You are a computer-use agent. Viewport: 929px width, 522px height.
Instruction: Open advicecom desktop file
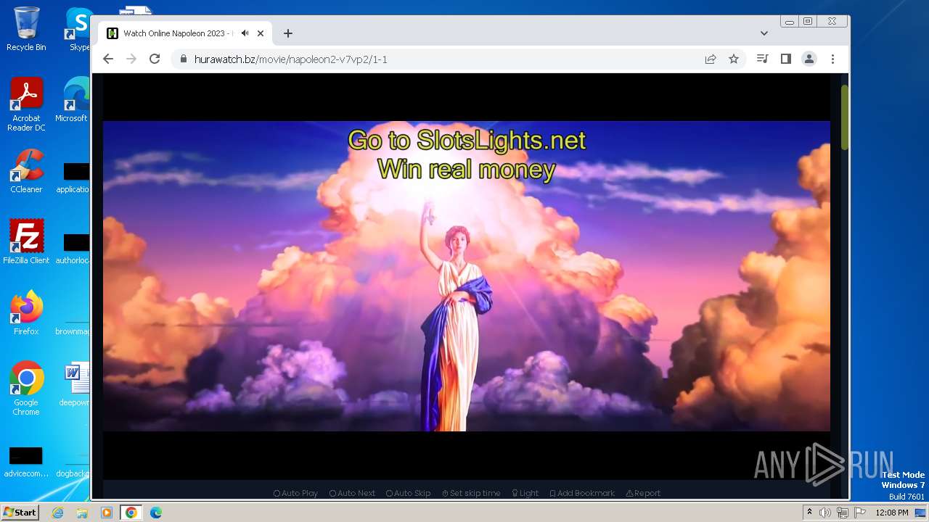tap(26, 463)
